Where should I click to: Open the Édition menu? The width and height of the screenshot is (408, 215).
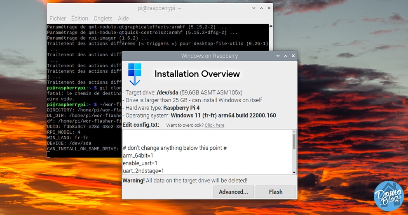pyautogui.click(x=80, y=18)
